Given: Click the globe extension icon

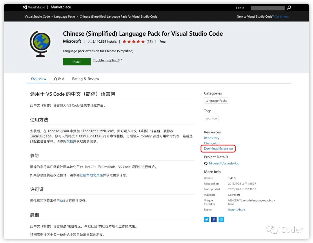Looking at the screenshot, I should [x=40, y=44].
